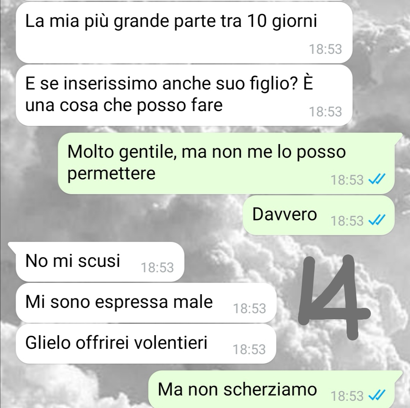Screen dimensions: 410x408
Task: Tap the timestamp next to 'Davvero'
Action: [347, 221]
